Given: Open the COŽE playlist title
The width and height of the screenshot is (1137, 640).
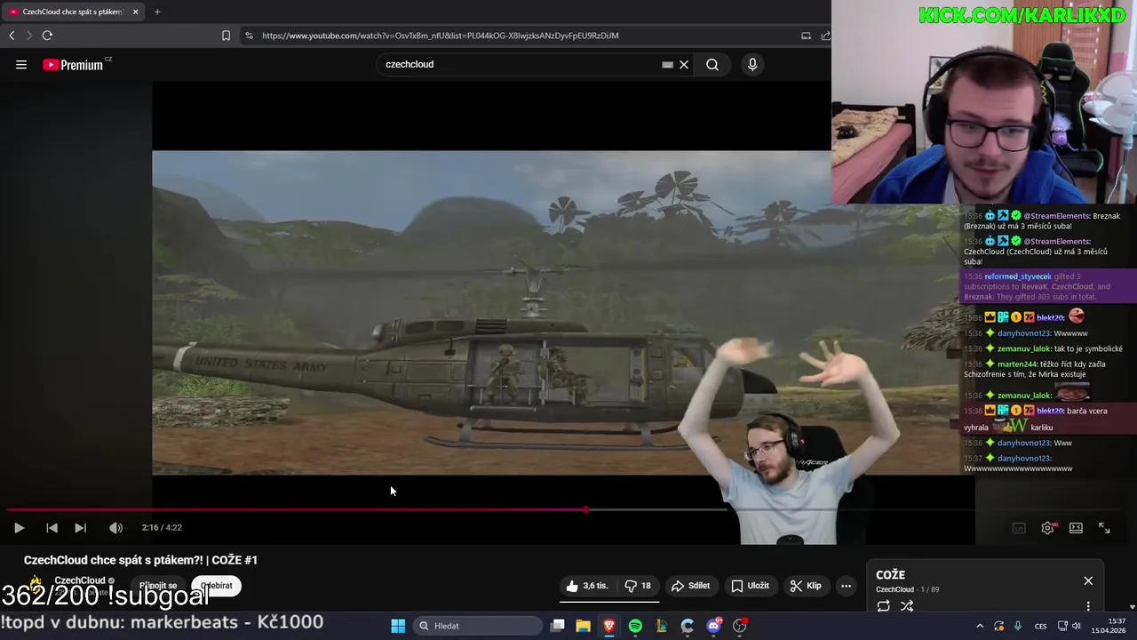Looking at the screenshot, I should [x=890, y=575].
